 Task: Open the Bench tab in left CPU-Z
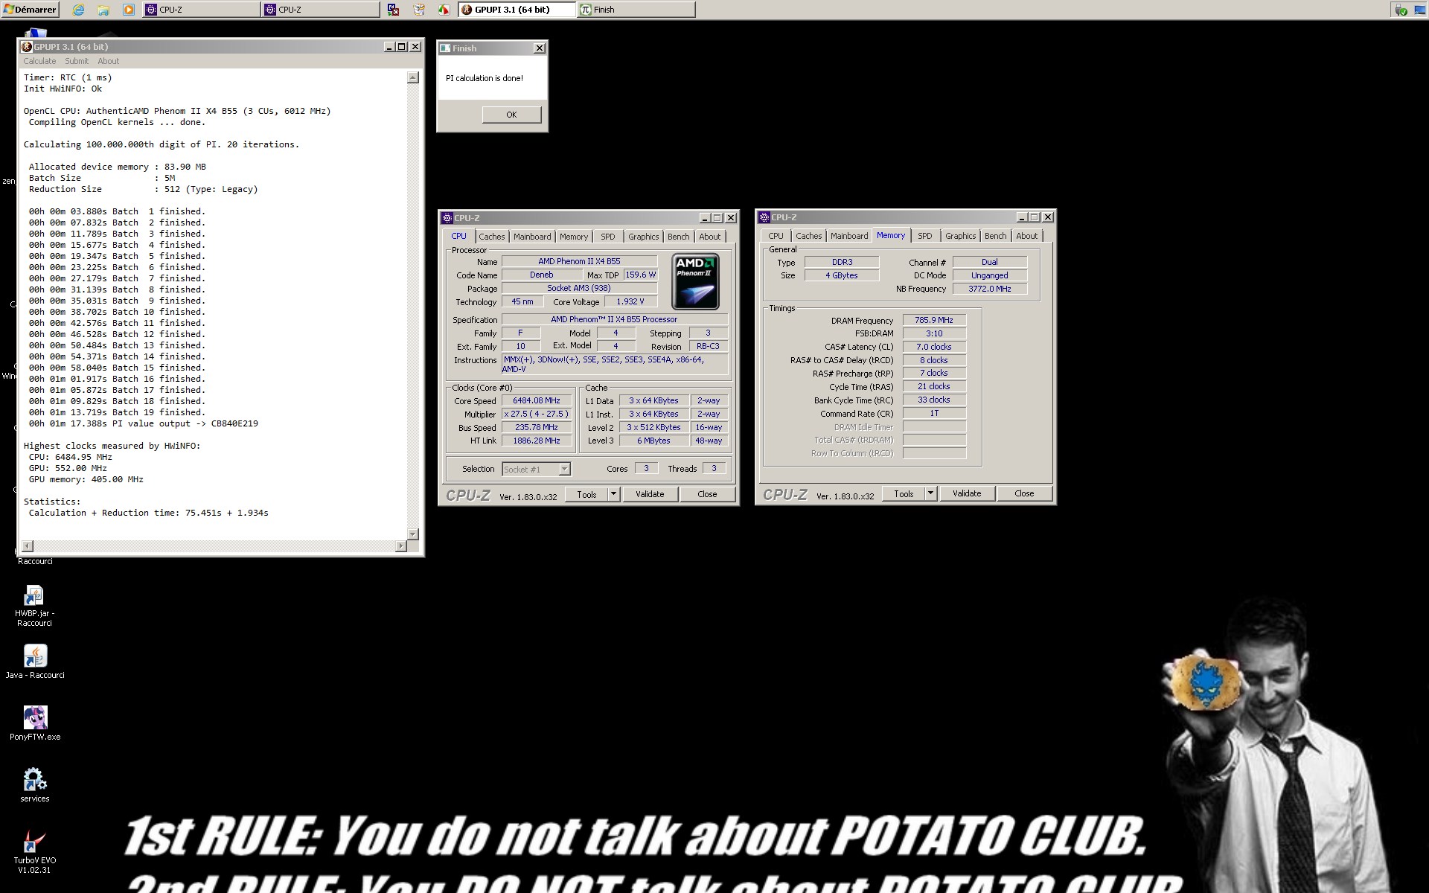pos(678,237)
